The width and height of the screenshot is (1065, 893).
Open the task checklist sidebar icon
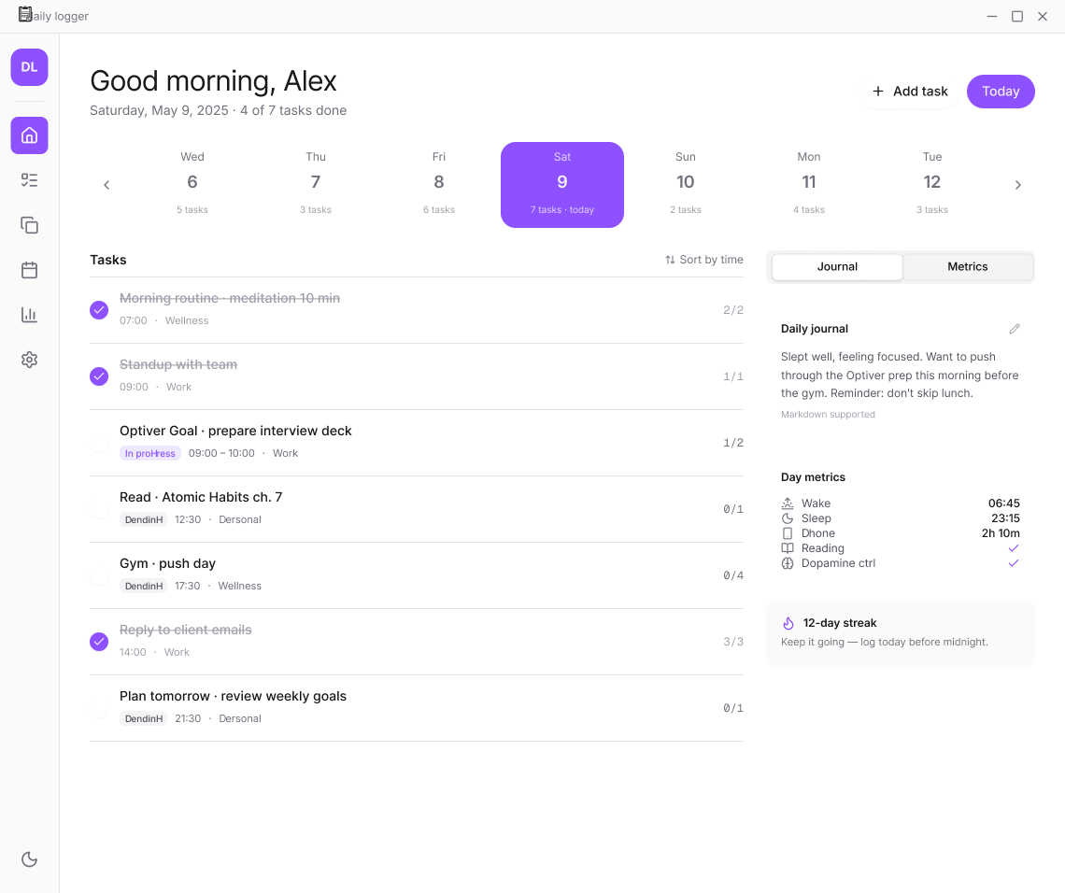[x=29, y=180]
